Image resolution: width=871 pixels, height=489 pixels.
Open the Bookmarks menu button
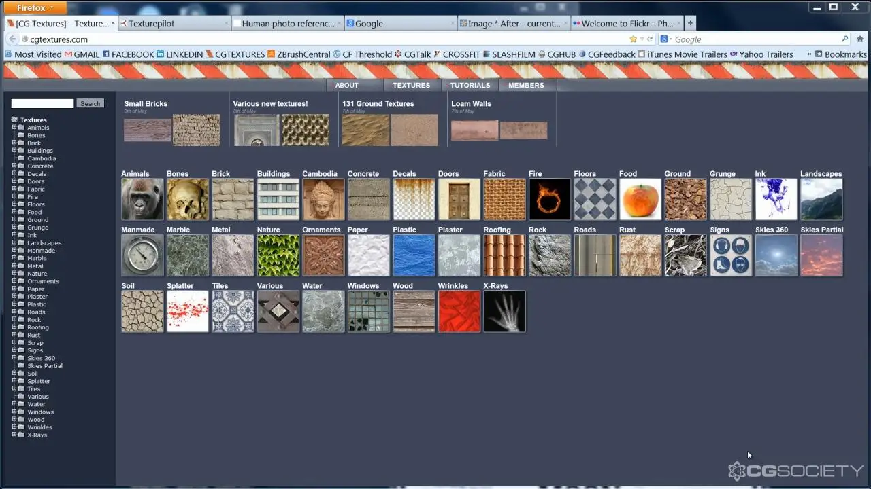[x=840, y=54]
